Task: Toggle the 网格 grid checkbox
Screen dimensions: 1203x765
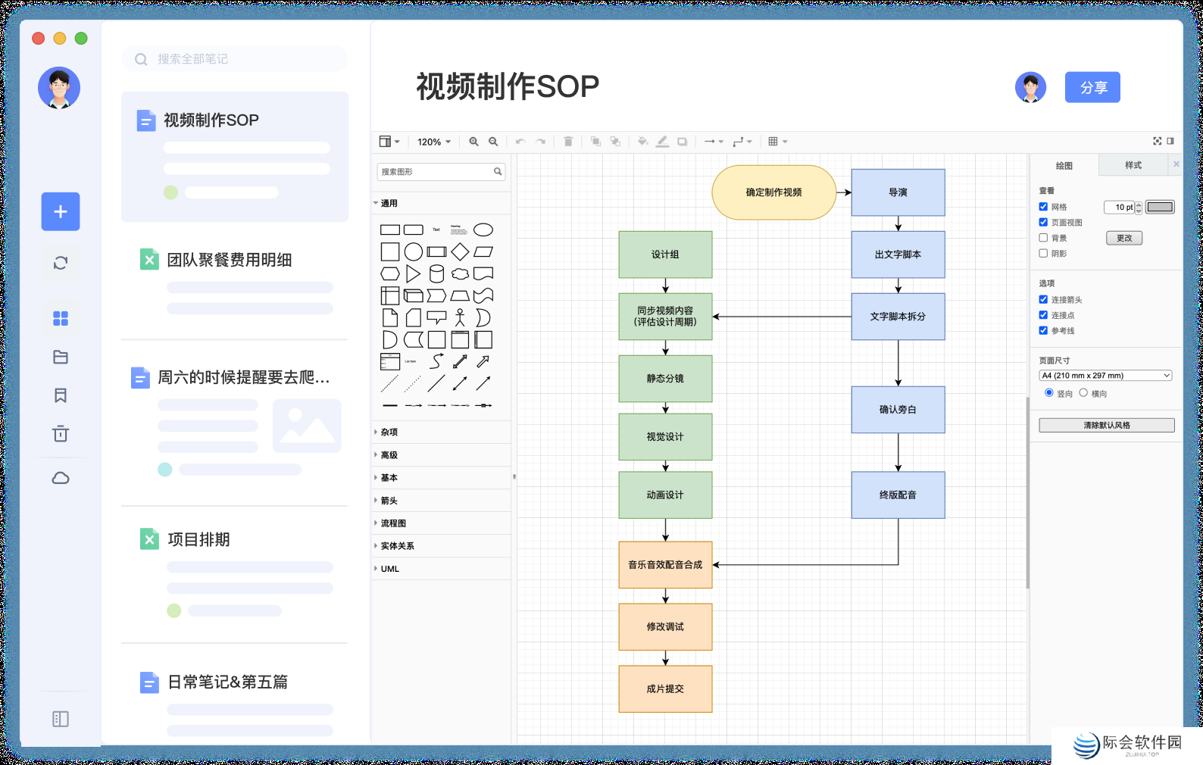Action: pos(1043,207)
